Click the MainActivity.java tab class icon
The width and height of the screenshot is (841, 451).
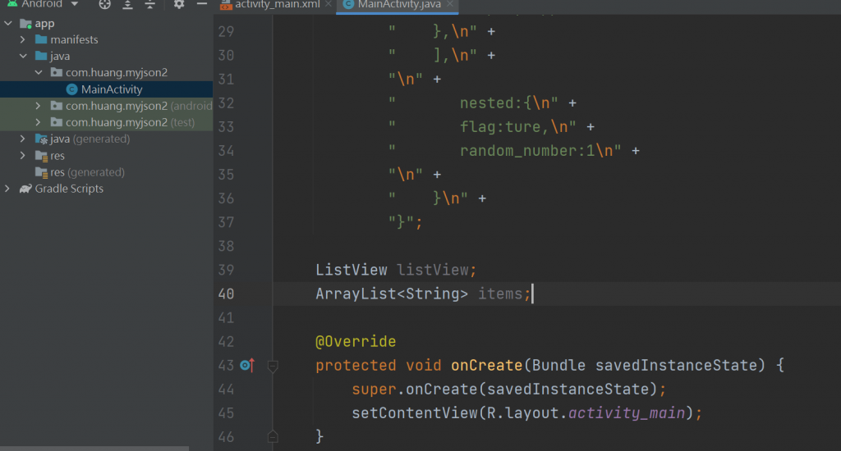tap(348, 4)
